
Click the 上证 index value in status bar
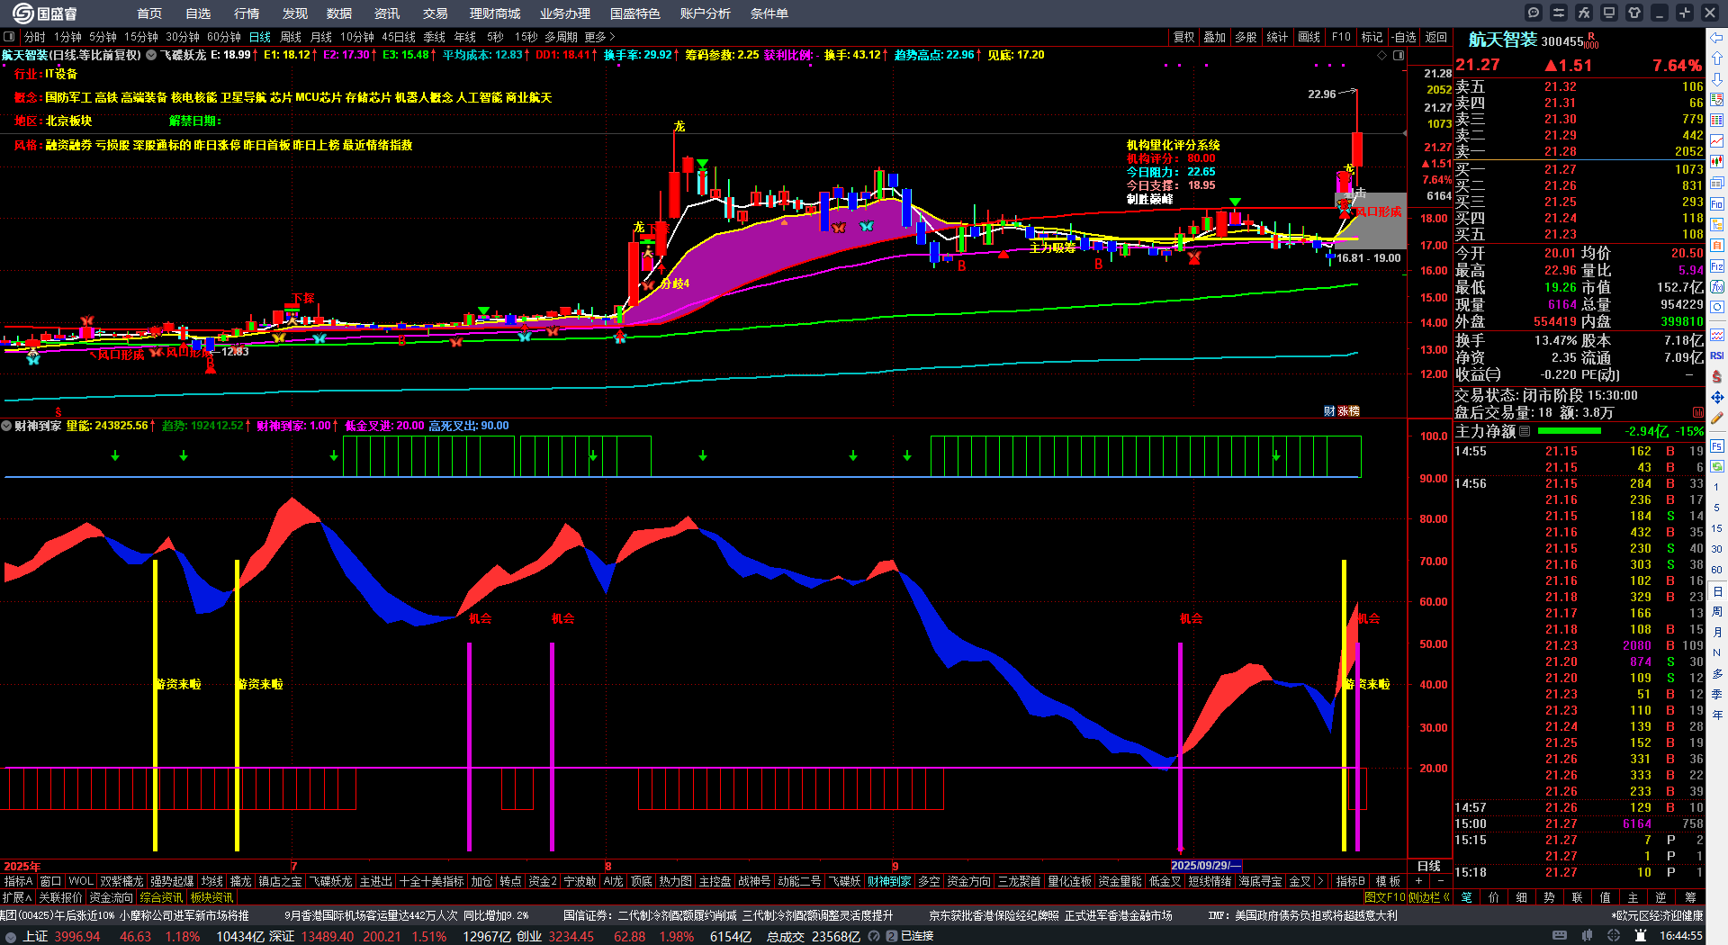pyautogui.click(x=77, y=936)
